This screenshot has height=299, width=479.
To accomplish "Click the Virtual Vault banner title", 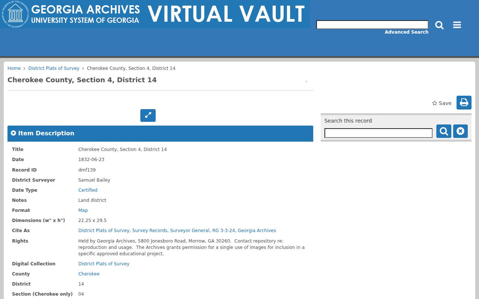I will [x=226, y=14].
